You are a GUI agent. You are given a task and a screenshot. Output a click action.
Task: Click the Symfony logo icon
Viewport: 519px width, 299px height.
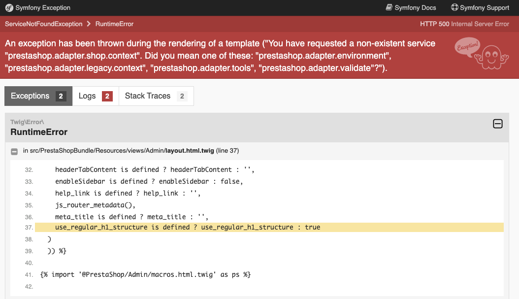[x=9, y=8]
